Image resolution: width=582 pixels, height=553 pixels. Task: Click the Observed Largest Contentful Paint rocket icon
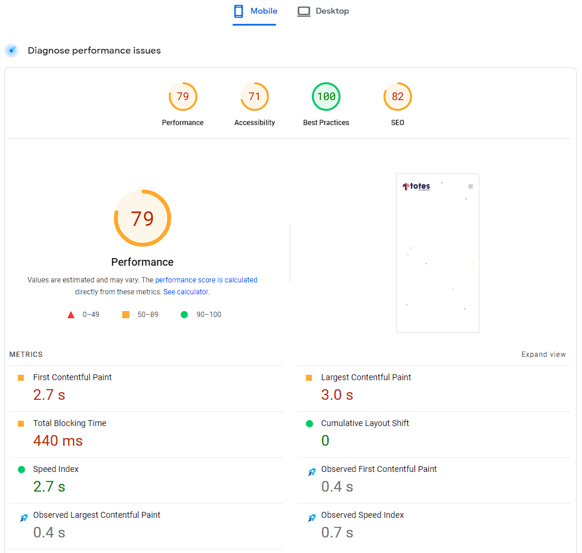point(23,518)
